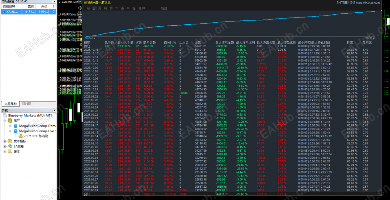Click the minimize icon beside the XAUUSD chart title
This screenshot has height=200, width=390.
point(80,2)
